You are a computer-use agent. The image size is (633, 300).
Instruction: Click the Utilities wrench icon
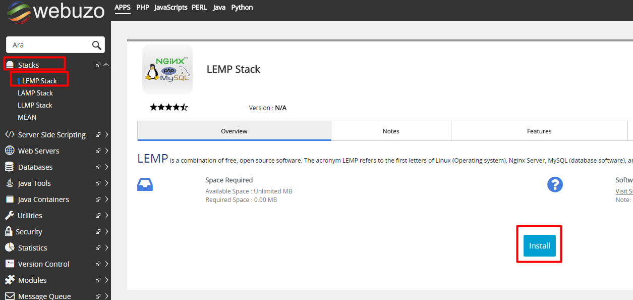(10, 215)
